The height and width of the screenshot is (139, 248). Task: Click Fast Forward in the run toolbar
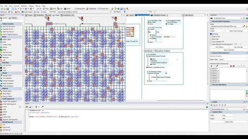27,12
